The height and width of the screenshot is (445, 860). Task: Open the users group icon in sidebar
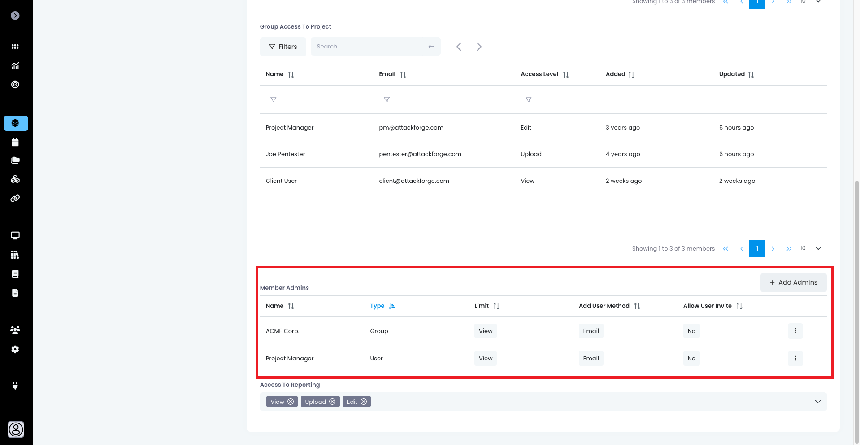pos(15,330)
